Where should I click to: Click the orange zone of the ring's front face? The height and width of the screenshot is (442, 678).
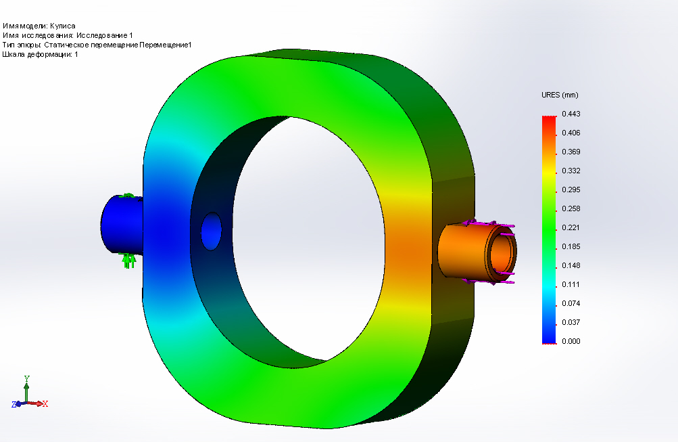click(408, 251)
